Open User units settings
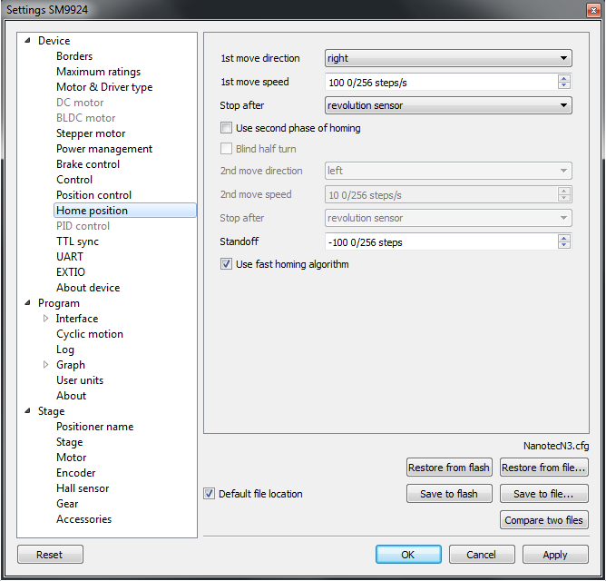606x581 pixels. tap(80, 380)
